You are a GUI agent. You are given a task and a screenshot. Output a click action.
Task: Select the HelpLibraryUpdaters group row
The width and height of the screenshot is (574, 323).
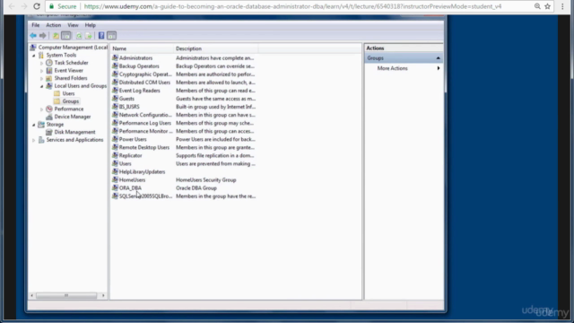pyautogui.click(x=184, y=171)
